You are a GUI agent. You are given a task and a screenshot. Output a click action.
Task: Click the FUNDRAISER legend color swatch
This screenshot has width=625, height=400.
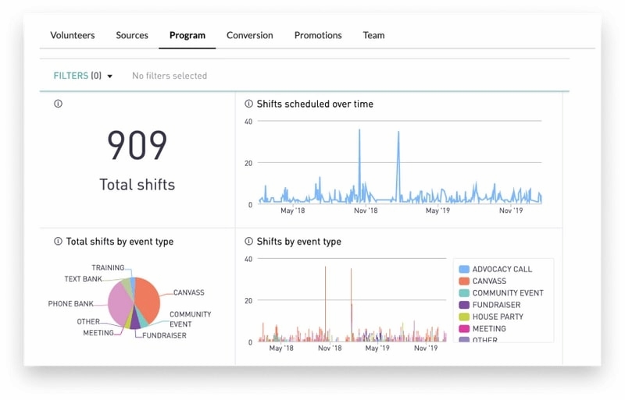(x=464, y=305)
